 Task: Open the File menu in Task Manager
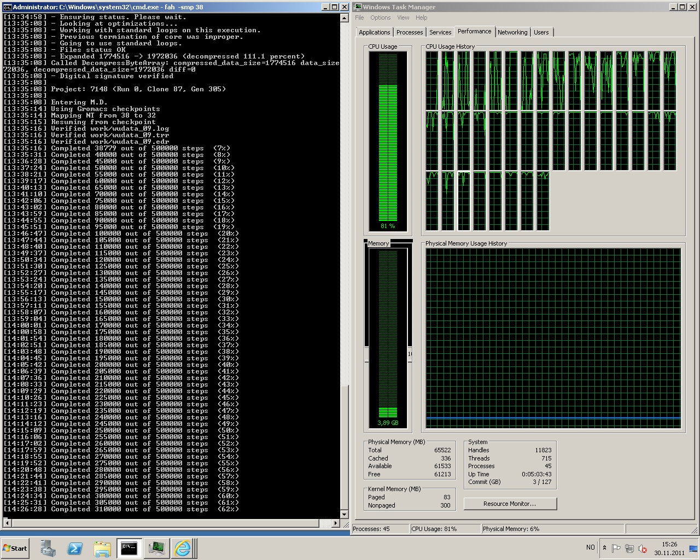click(359, 17)
